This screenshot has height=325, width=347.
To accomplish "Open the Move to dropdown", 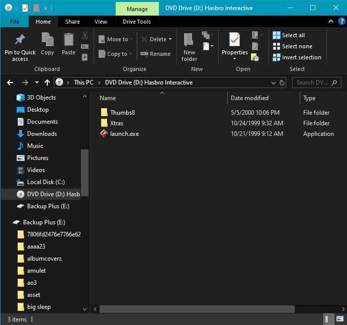I will point(131,39).
